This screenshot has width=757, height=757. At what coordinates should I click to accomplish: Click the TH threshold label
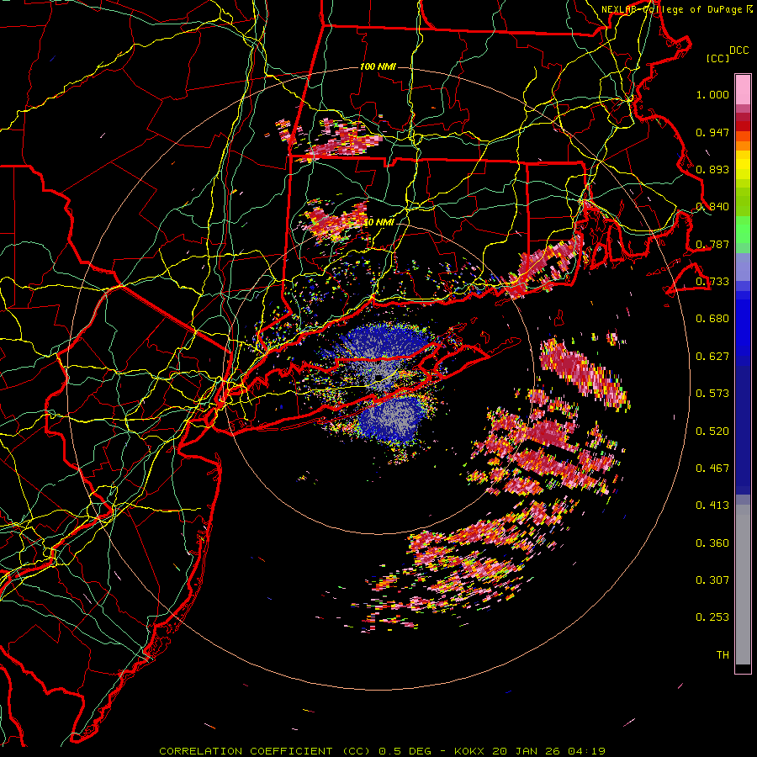[723, 655]
